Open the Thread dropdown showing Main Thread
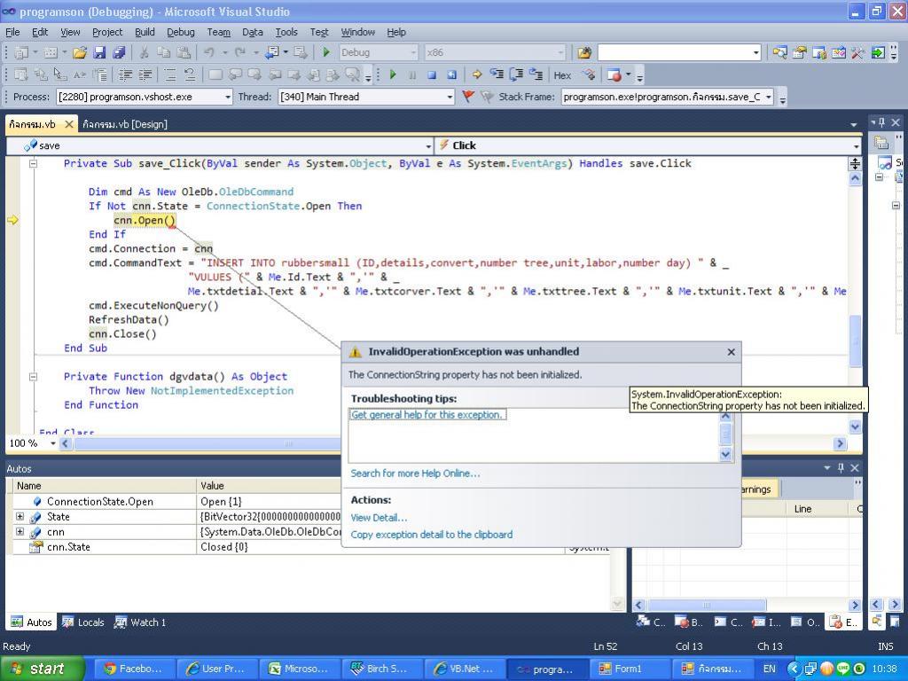 366,97
